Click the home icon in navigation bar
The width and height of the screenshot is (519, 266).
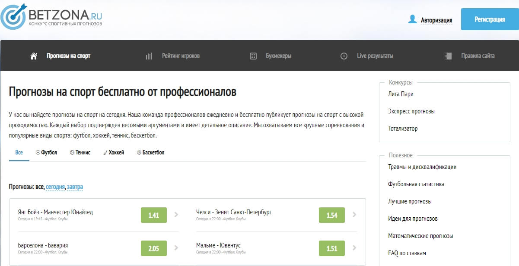34,56
